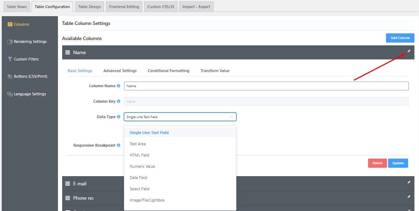Click the pencil icon on Phone no row

pyautogui.click(x=408, y=197)
